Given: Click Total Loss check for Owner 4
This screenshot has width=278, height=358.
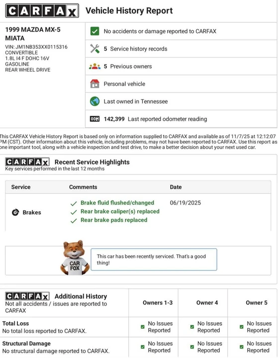Looking at the screenshot, I should pos(192,327).
